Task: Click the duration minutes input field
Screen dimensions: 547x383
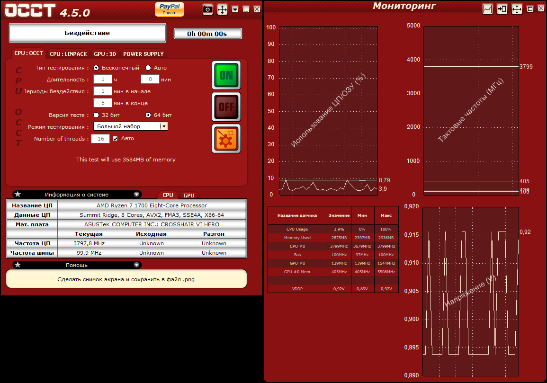Action: pos(150,79)
